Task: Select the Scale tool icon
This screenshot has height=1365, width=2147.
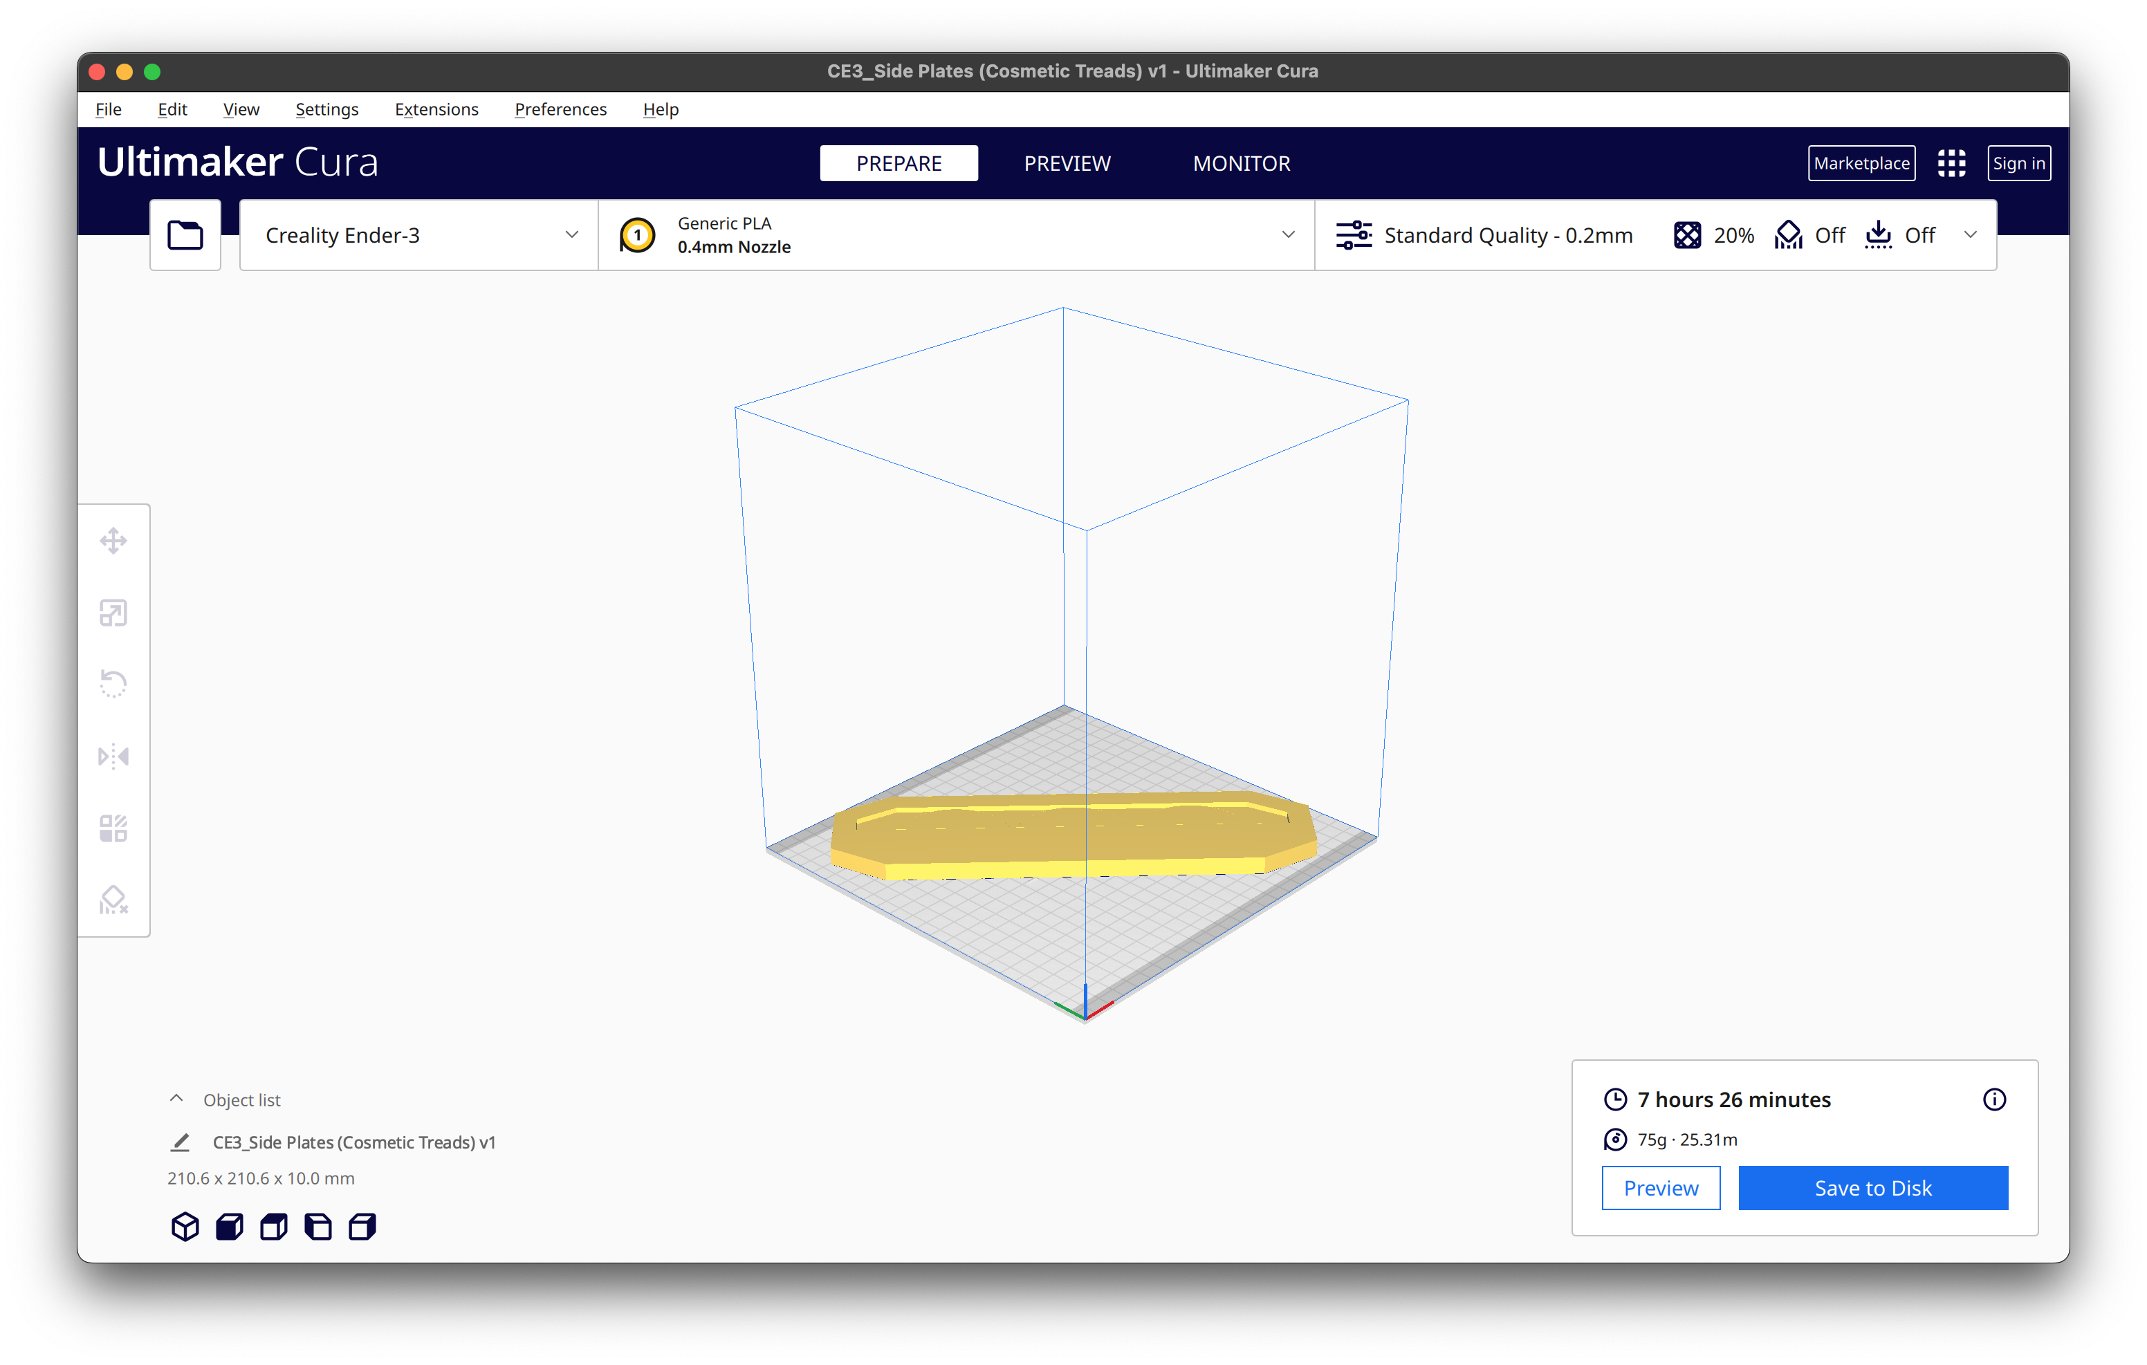Action: 113,613
